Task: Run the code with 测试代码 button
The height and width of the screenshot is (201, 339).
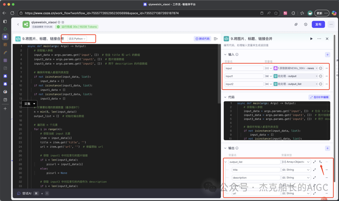Action: (x=202, y=39)
